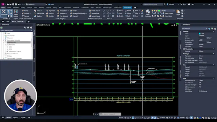Select the Move tool
The height and width of the screenshot is (122, 217).
coord(120,11)
